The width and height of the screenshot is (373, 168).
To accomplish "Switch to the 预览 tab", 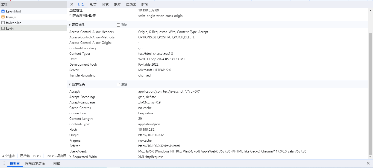I will [105, 5].
